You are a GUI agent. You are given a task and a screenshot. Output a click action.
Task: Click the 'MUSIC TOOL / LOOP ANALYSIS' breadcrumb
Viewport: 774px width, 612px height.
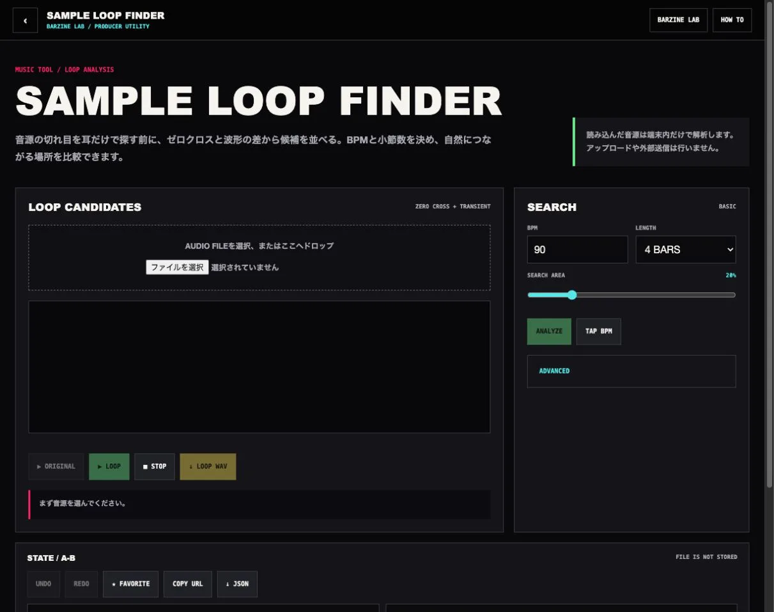65,69
